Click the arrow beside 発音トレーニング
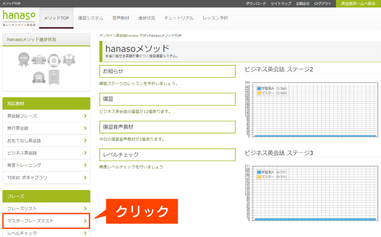The height and width of the screenshot is (237, 381). (85, 165)
